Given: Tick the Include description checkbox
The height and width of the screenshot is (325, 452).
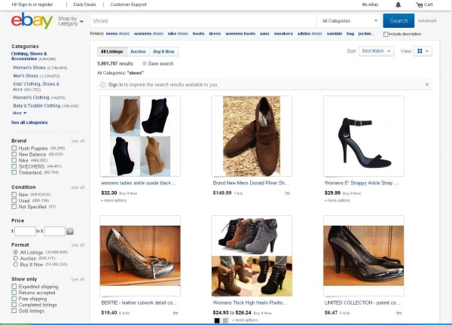Looking at the screenshot, I should pyautogui.click(x=386, y=34).
